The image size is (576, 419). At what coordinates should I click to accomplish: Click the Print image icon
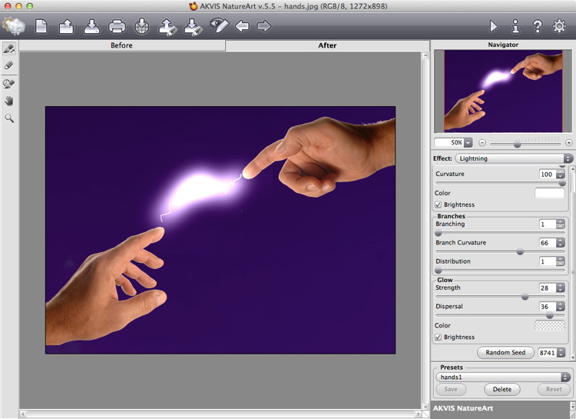pos(117,27)
